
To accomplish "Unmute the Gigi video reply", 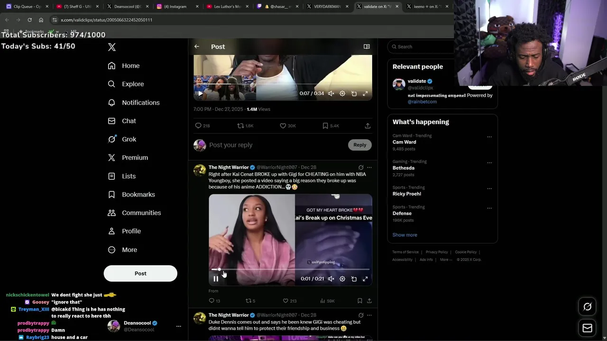I will (331, 278).
